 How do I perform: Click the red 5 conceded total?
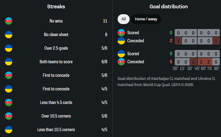171,62
